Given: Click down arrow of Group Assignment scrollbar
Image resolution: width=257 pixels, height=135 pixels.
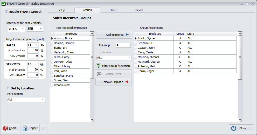Looking at the screenshot, I should 240,120.
